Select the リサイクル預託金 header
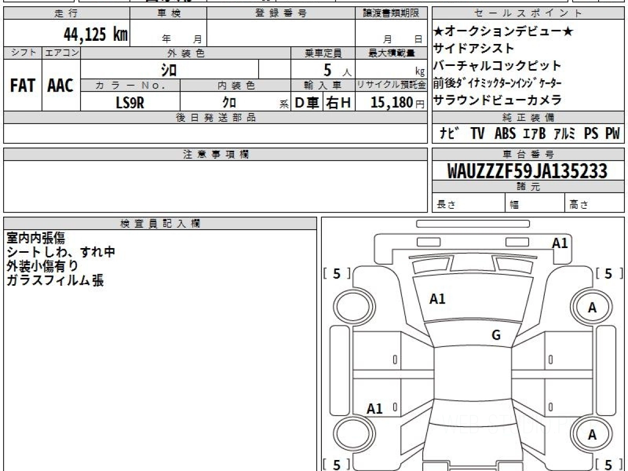Viewport: 628px width, 471px height. coord(391,85)
